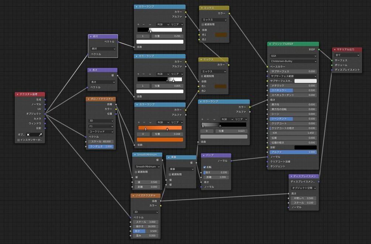Enable 範囲制限 in 乗算 node
Viewport: 371px width, 244px height.
click(170, 175)
